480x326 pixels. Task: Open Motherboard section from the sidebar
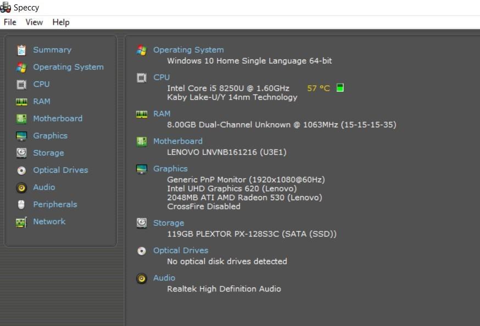tap(58, 119)
